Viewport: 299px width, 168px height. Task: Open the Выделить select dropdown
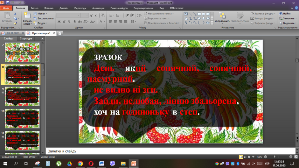coord(288,23)
